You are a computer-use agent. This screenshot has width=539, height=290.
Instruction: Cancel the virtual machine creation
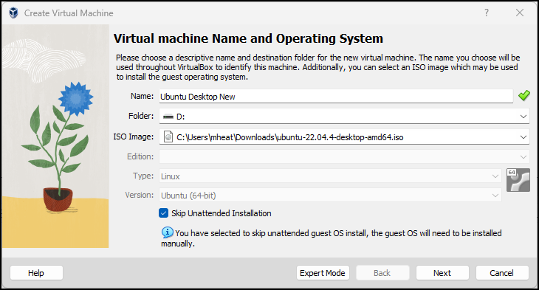pyautogui.click(x=502, y=273)
